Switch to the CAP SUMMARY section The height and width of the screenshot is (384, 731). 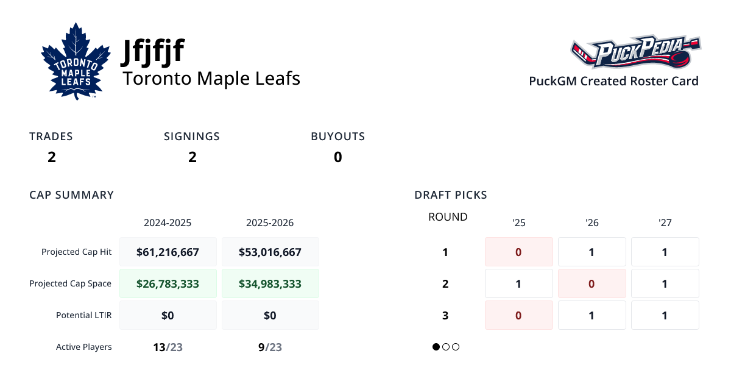[71, 194]
